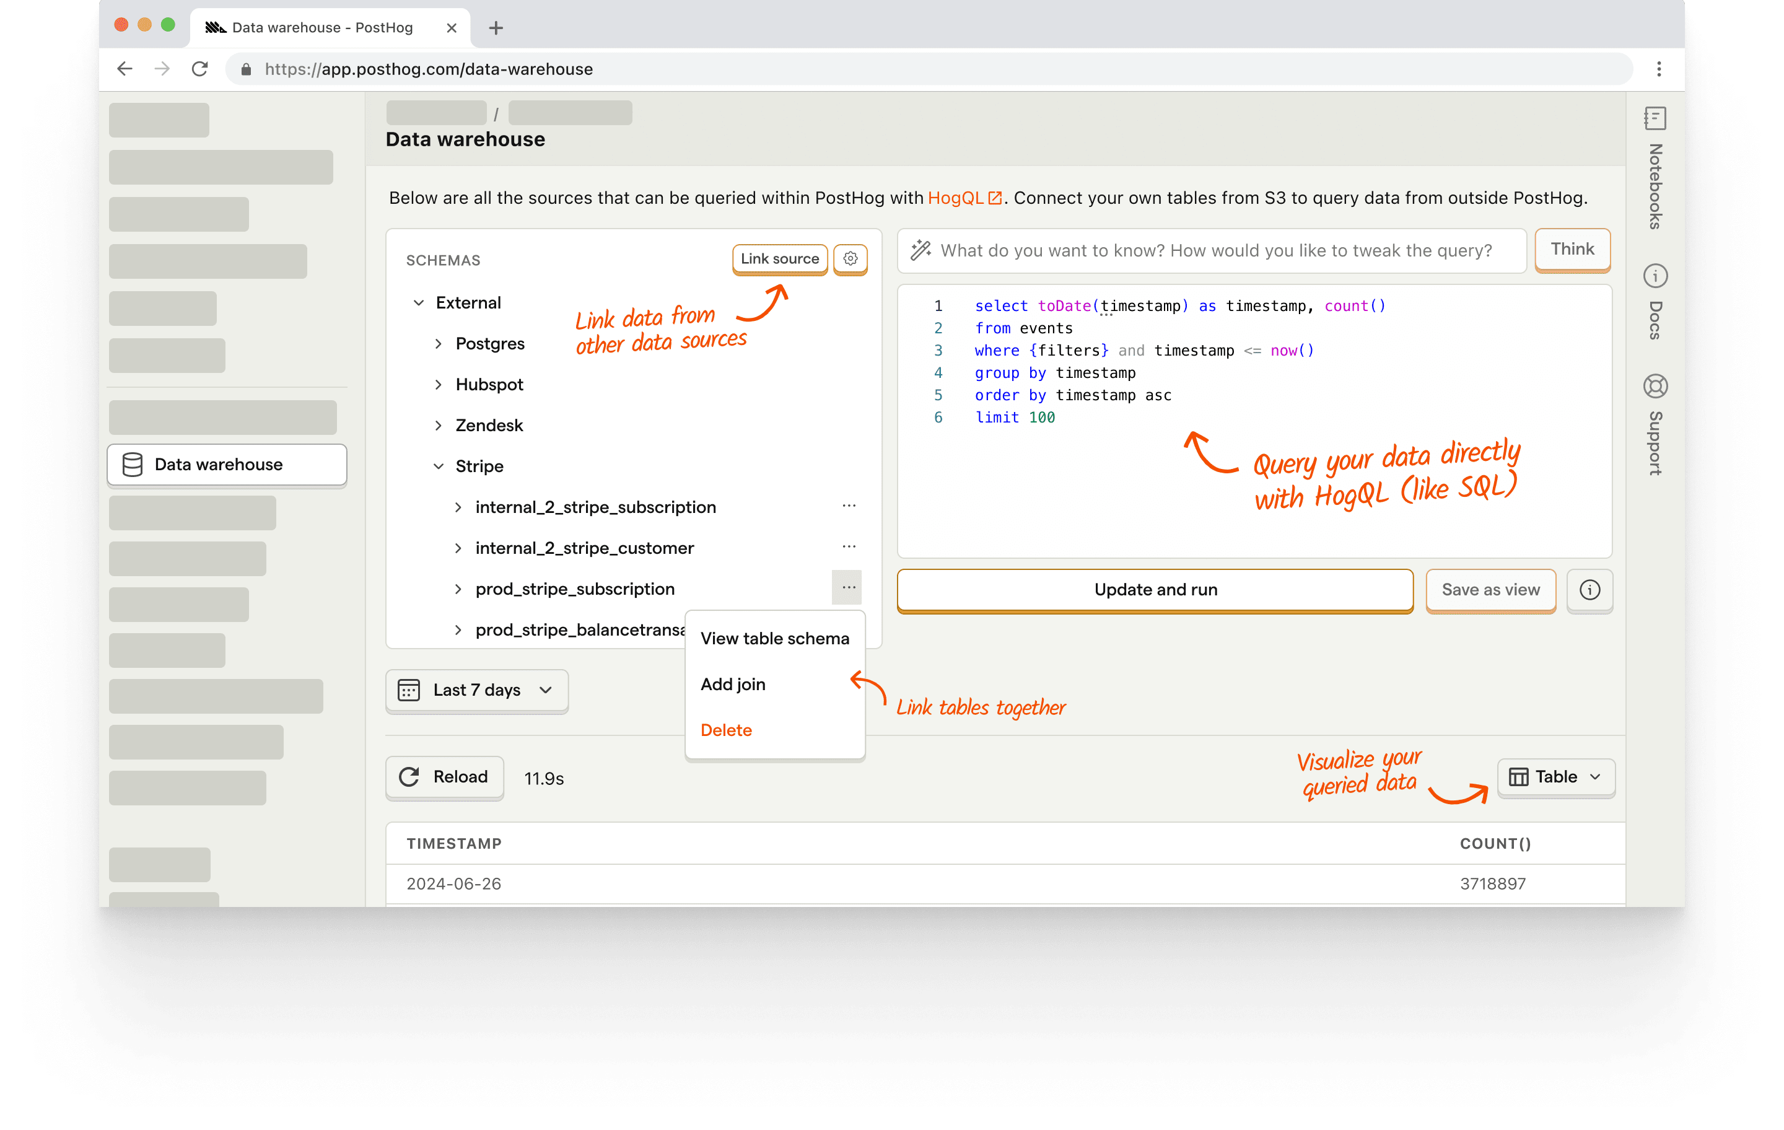Screen dimensions: 1784x1130
Task: Collapse the Stripe source
Action: (439, 466)
